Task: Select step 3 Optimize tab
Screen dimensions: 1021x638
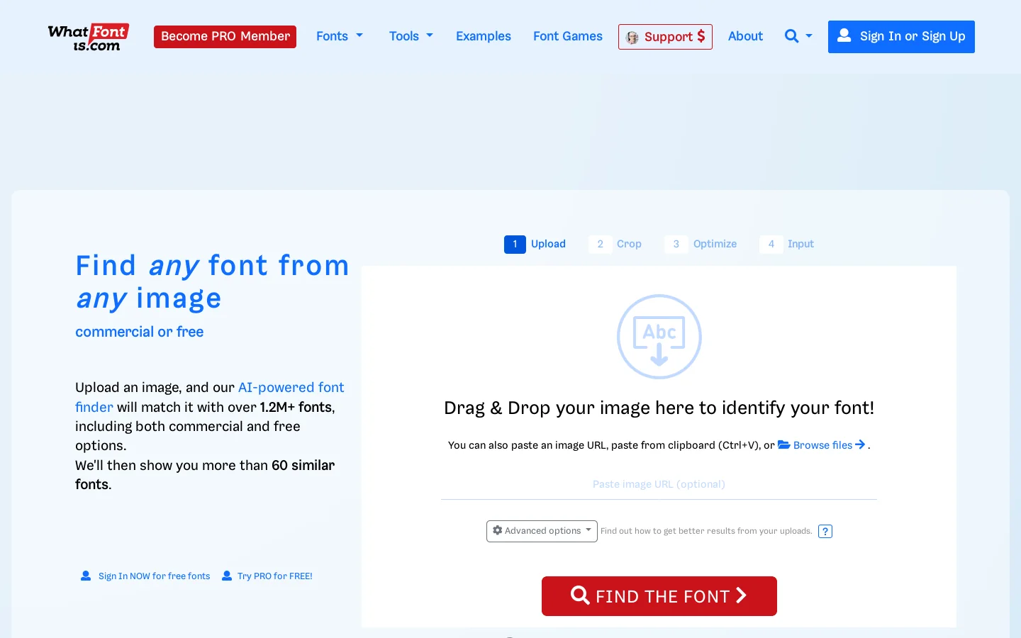Action: click(x=701, y=244)
